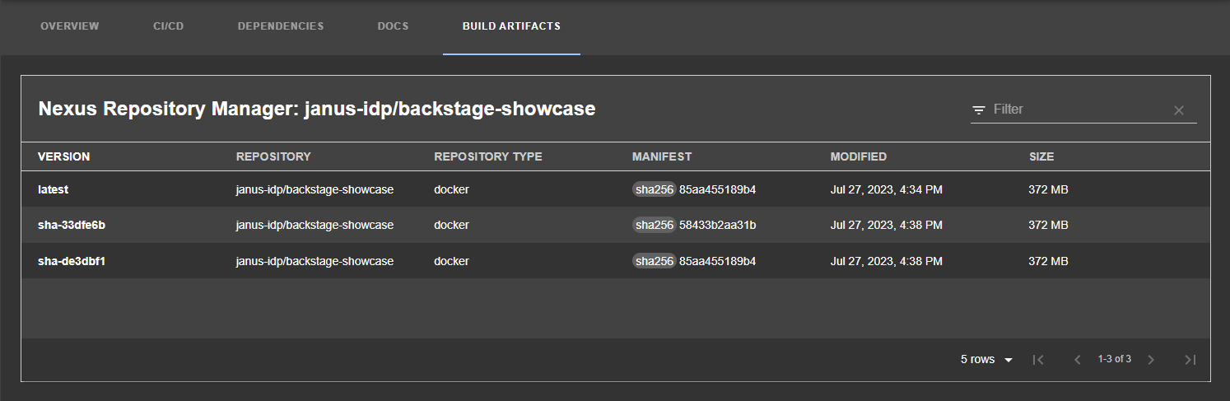Go to the next page arrow
This screenshot has width=1230, height=401.
[1151, 360]
